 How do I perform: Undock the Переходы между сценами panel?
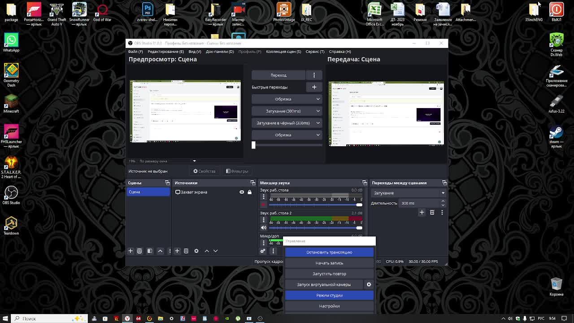444,183
